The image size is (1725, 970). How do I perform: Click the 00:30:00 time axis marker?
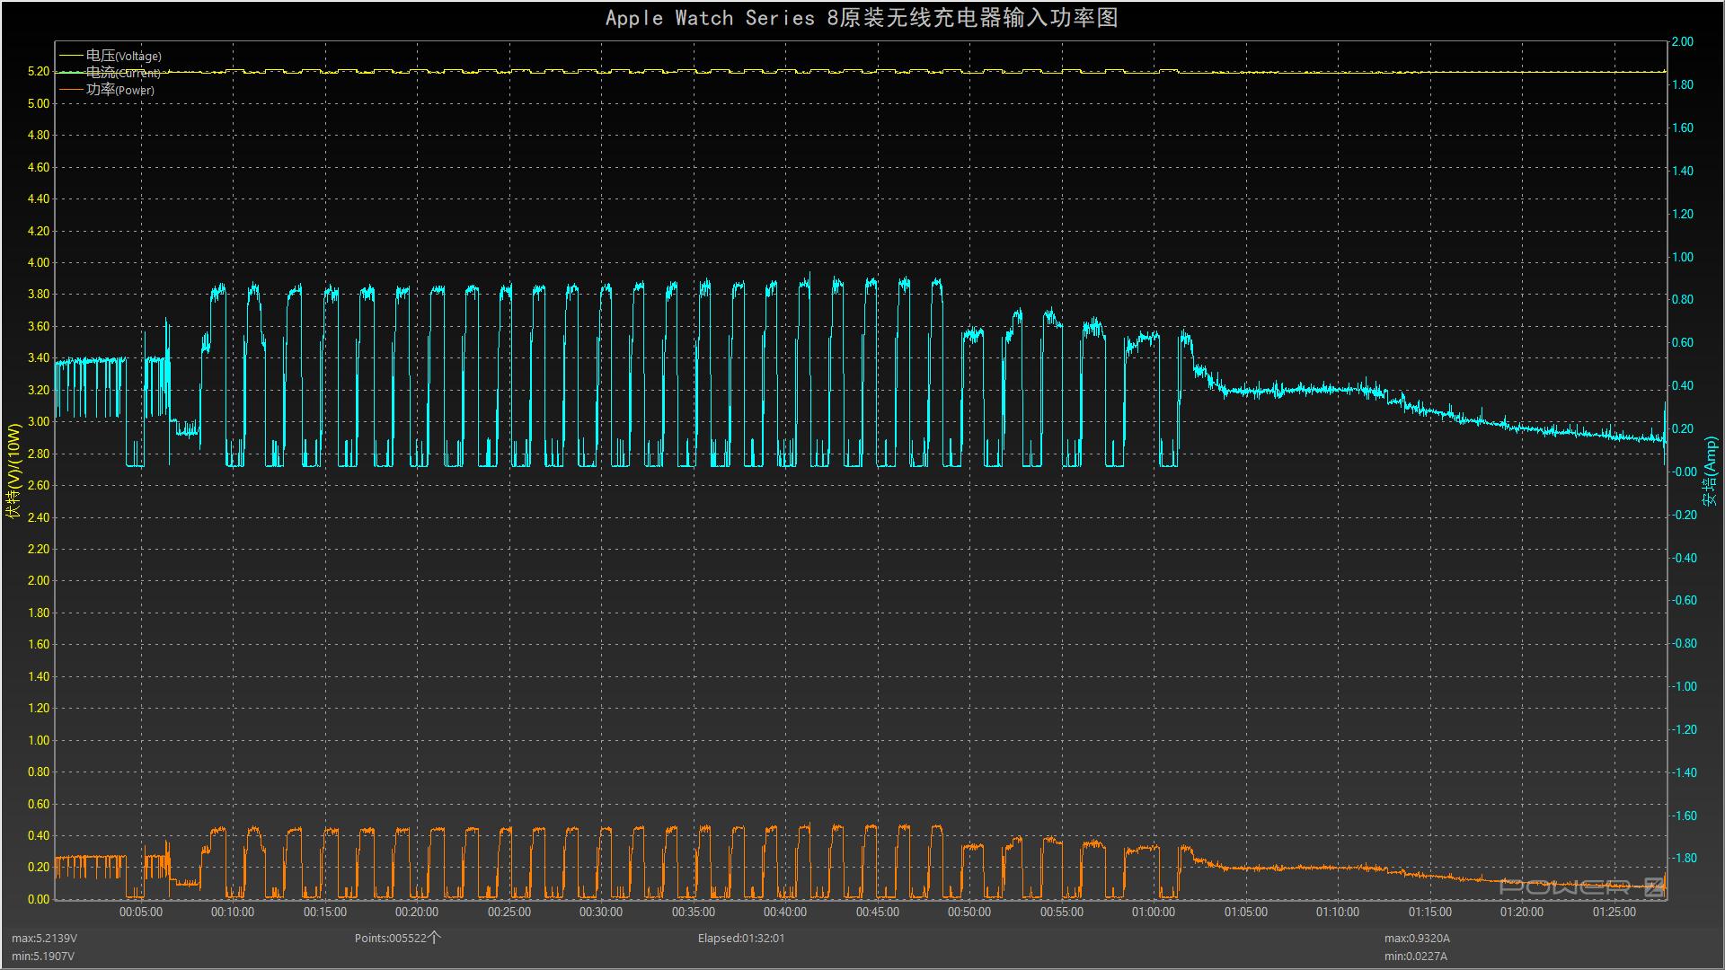[x=600, y=912]
